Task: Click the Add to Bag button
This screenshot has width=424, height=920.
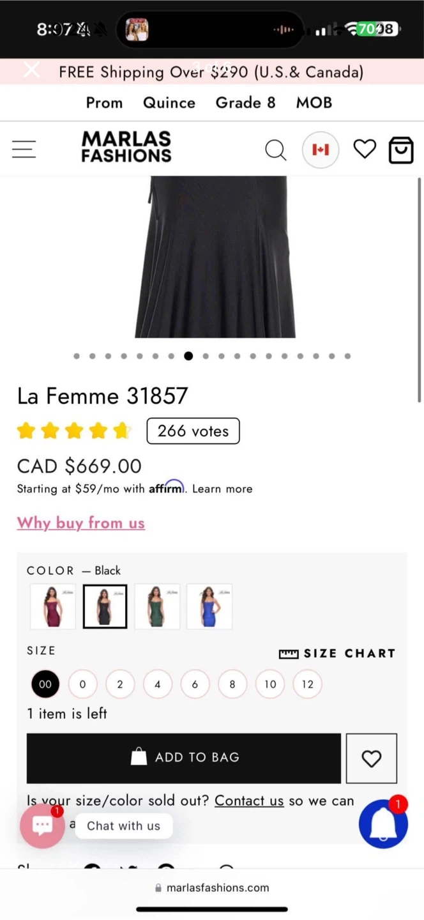Action: (x=184, y=758)
